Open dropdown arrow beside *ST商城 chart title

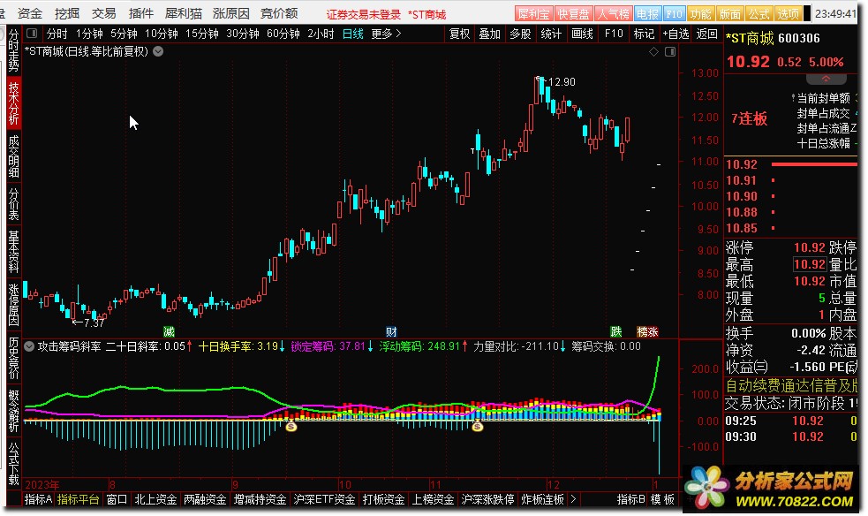click(158, 51)
